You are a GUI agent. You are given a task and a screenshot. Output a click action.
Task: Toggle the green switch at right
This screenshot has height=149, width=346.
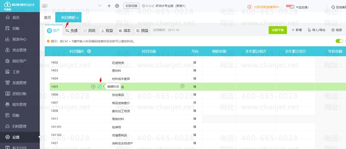point(339,41)
